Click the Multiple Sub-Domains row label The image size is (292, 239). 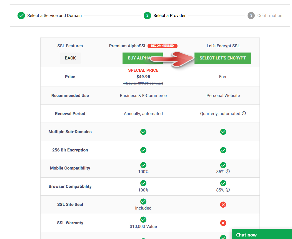70,132
